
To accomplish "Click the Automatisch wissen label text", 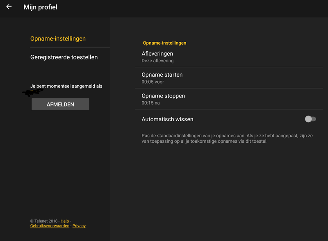I will [167, 119].
